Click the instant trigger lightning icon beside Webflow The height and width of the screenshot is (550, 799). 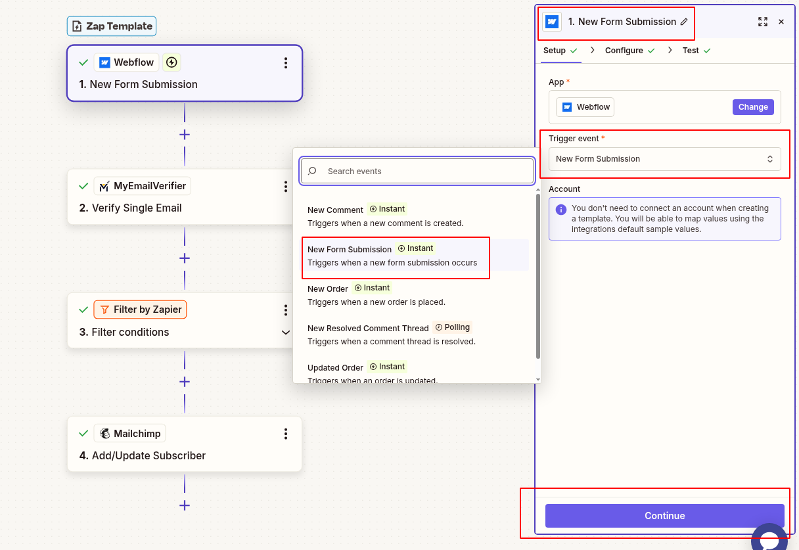(171, 62)
